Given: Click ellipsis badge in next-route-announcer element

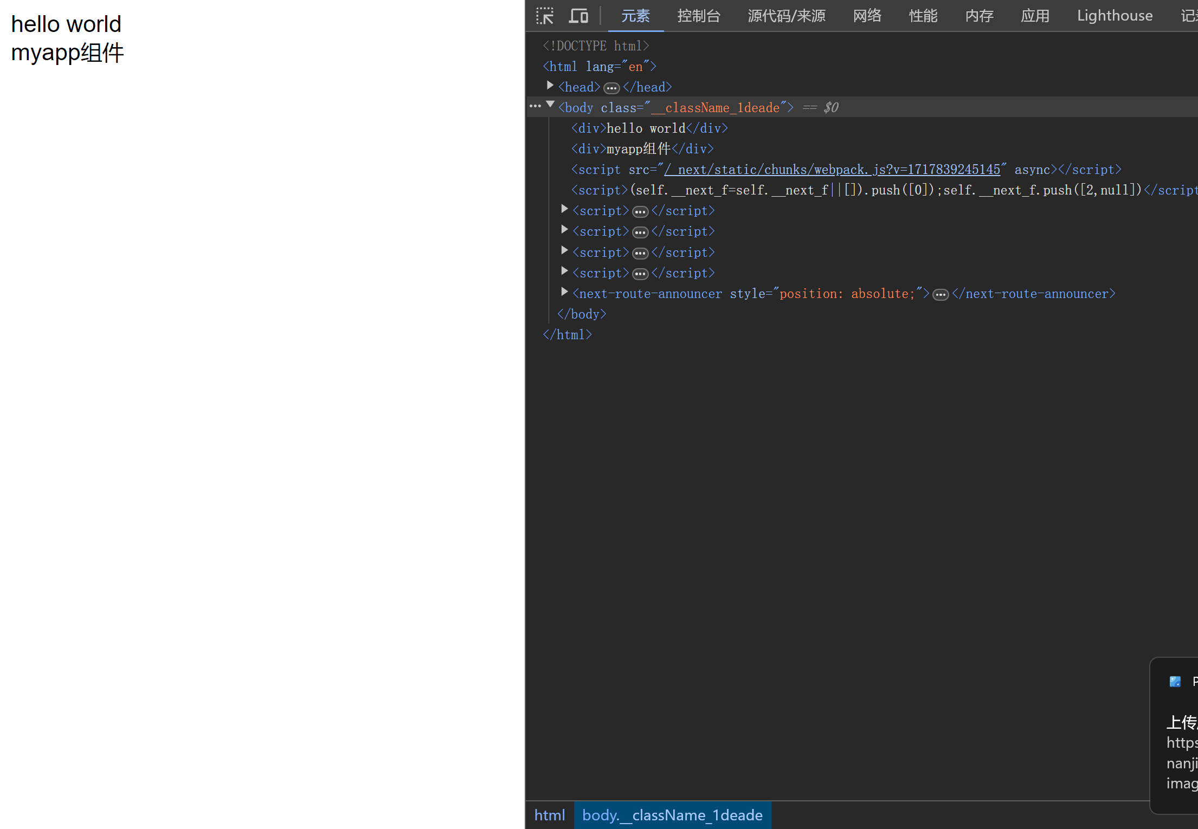Looking at the screenshot, I should coord(941,294).
